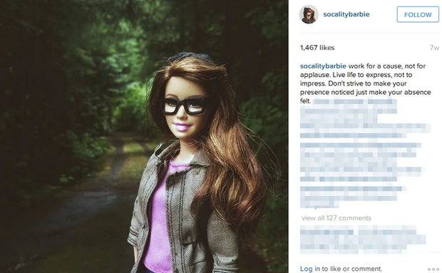Open socalitybarbie username link in header
This screenshot has height=273, width=442.
pos(346,14)
